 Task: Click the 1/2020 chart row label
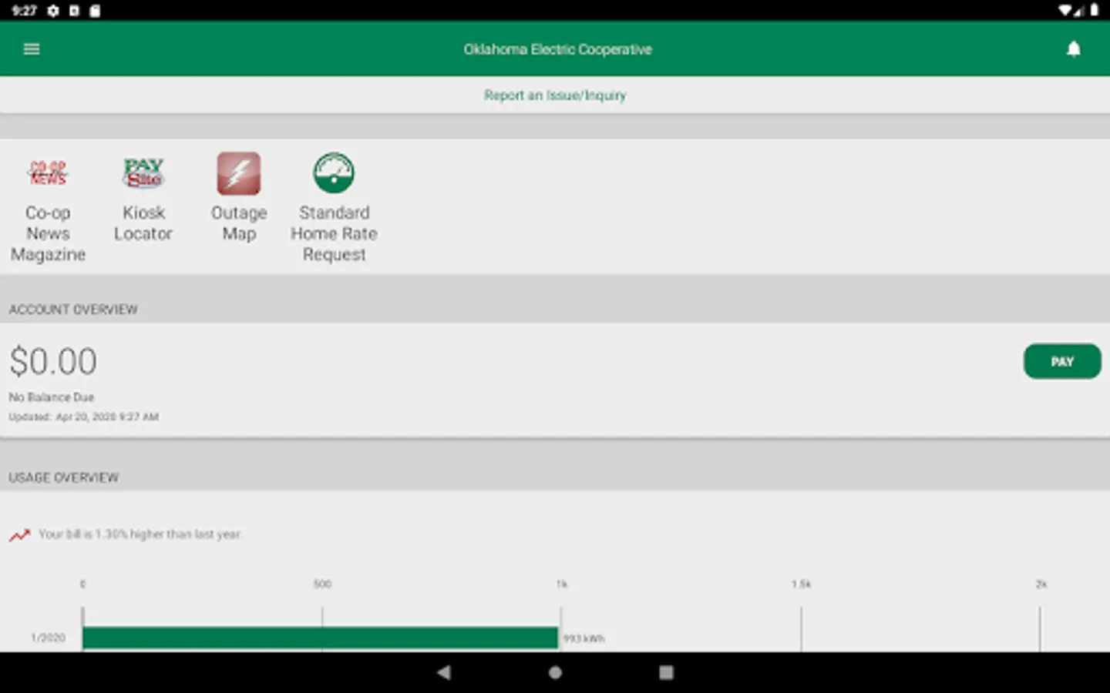[x=48, y=638]
